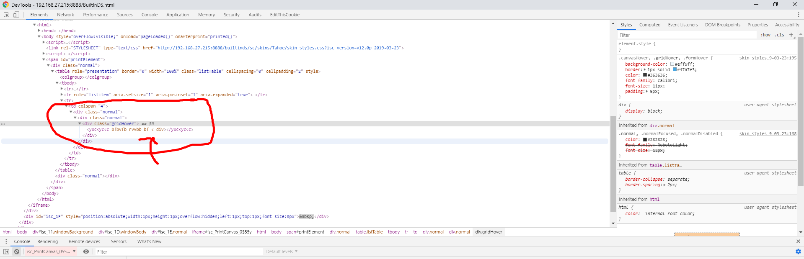Open the Sources tab

125,15
